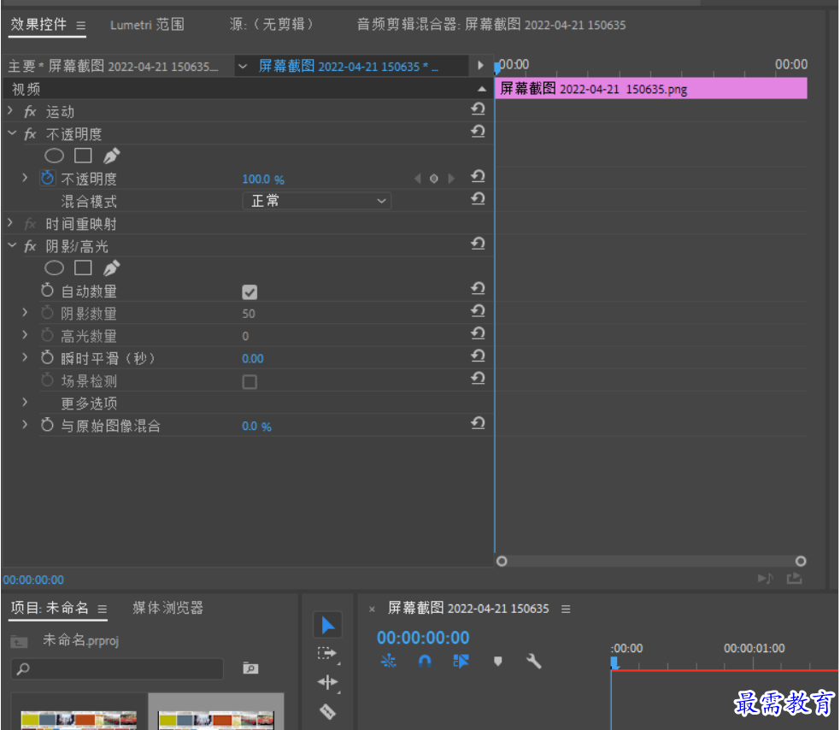The height and width of the screenshot is (730, 840).
Task: Reset the 阴影数量 parameter
Action: click(478, 312)
